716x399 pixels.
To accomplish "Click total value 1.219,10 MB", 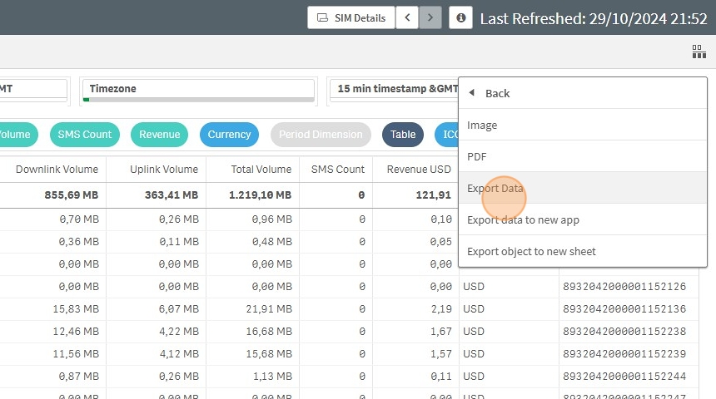I will [x=260, y=195].
